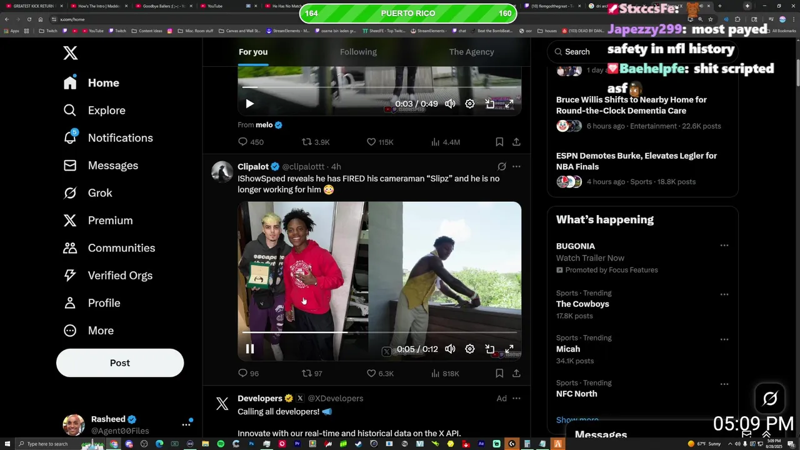Screen dimensions: 800x450
Task: Like Clipalot post with 6.3K likes
Action: click(x=380, y=373)
